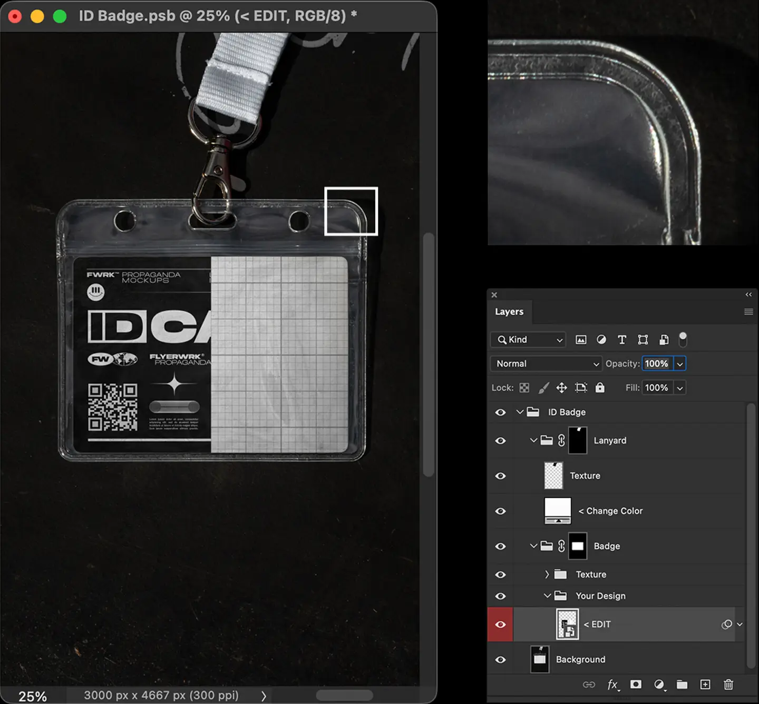Open the EDIT smart object layer thumbnail
Image resolution: width=759 pixels, height=704 pixels.
click(567, 624)
